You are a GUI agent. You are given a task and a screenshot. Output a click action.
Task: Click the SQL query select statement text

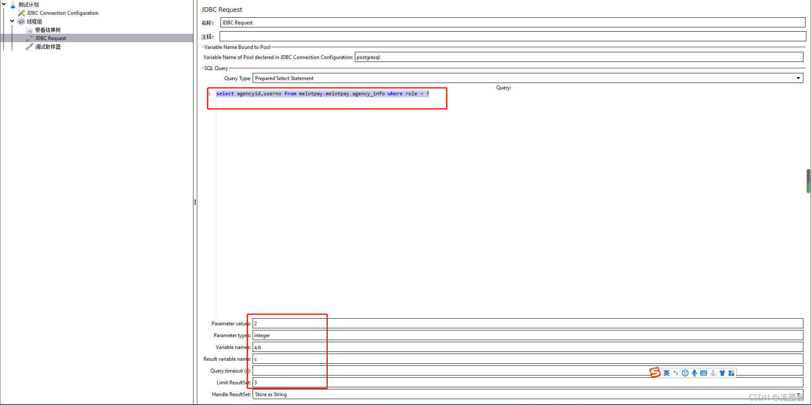coord(322,94)
